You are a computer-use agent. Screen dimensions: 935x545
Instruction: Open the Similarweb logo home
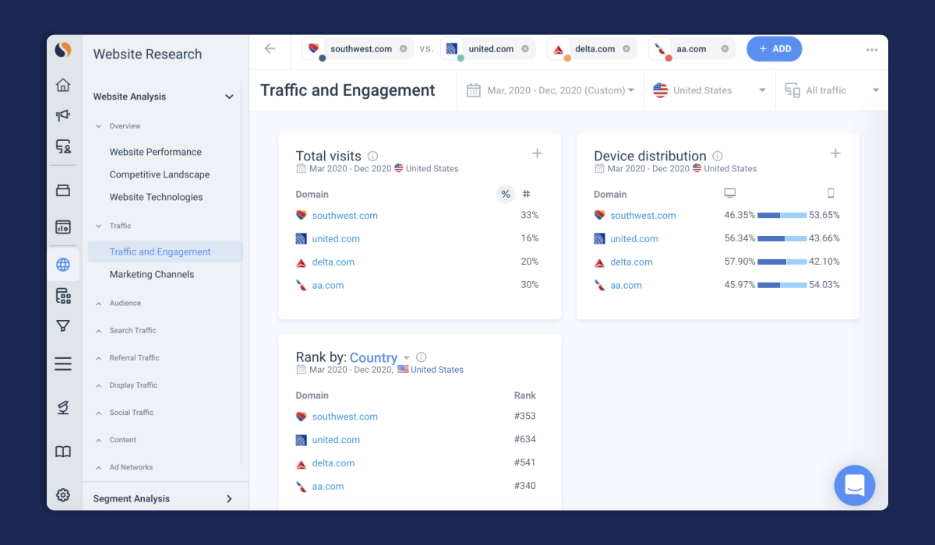(63, 51)
